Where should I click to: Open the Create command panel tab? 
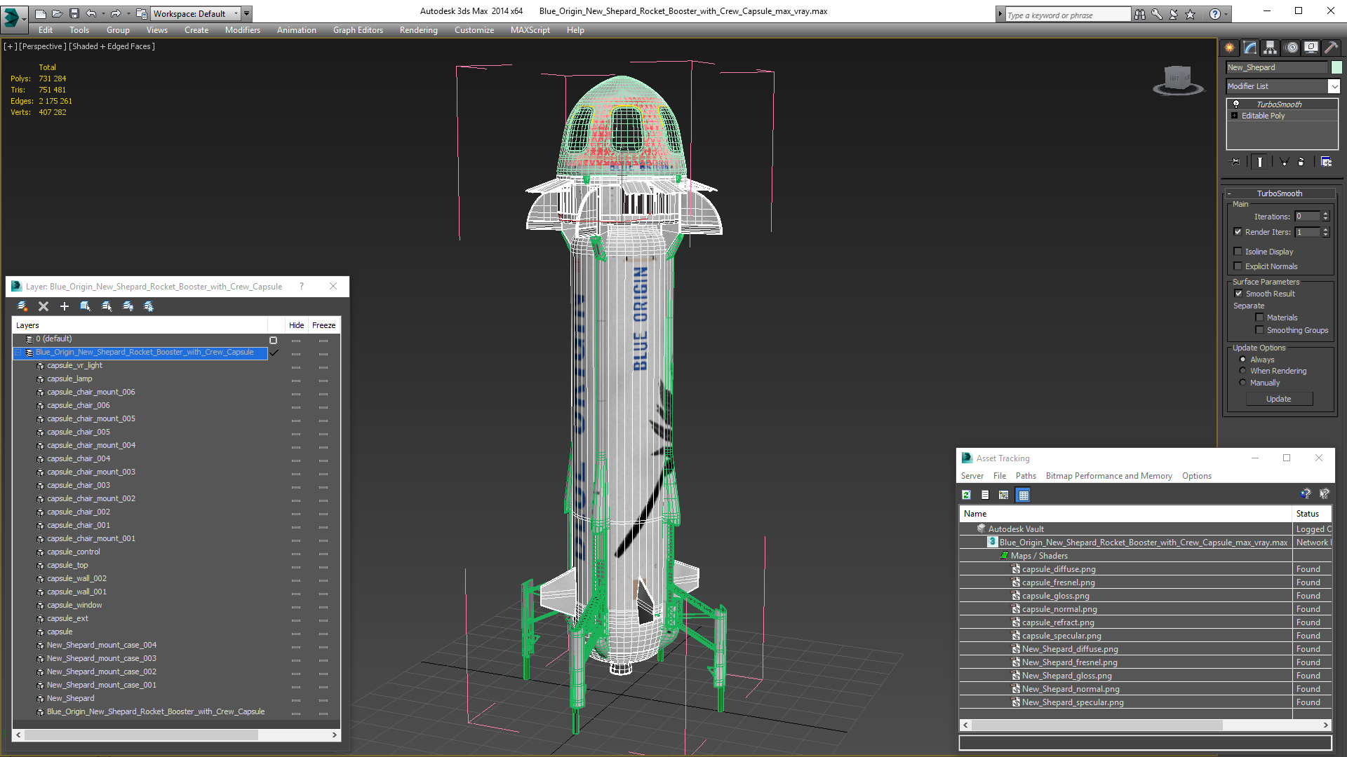(1230, 48)
